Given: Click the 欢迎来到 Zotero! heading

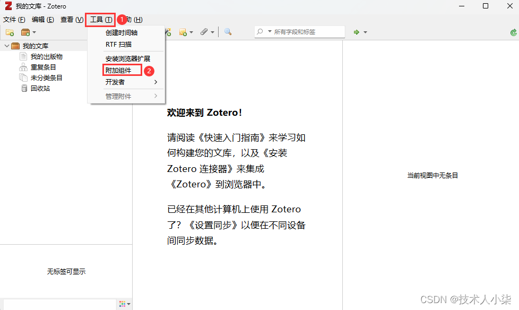Looking at the screenshot, I should pos(204,113).
